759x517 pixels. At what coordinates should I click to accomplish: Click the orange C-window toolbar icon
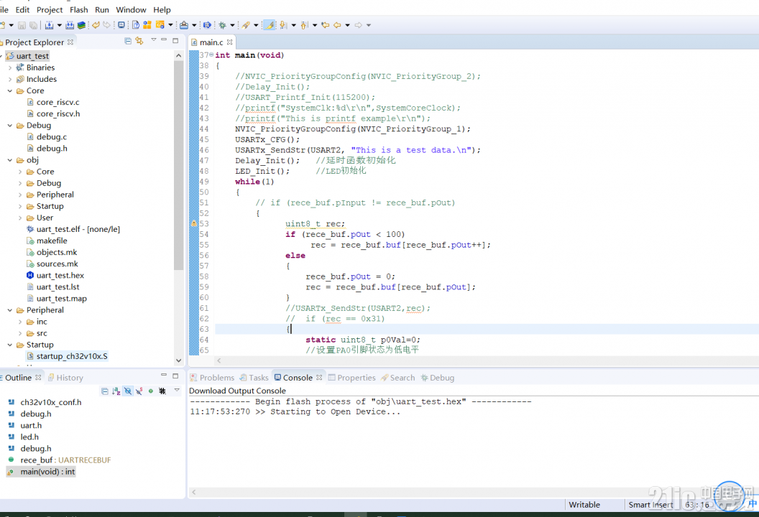coord(160,25)
